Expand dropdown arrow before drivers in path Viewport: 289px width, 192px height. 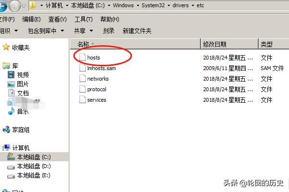tap(169, 5)
